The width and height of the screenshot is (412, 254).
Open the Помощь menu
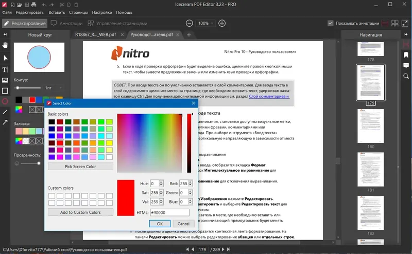(124, 12)
